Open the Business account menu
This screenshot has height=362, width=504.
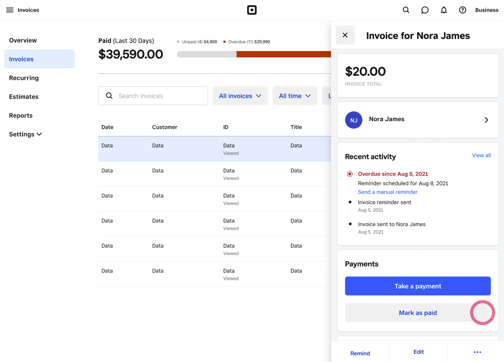487,10
